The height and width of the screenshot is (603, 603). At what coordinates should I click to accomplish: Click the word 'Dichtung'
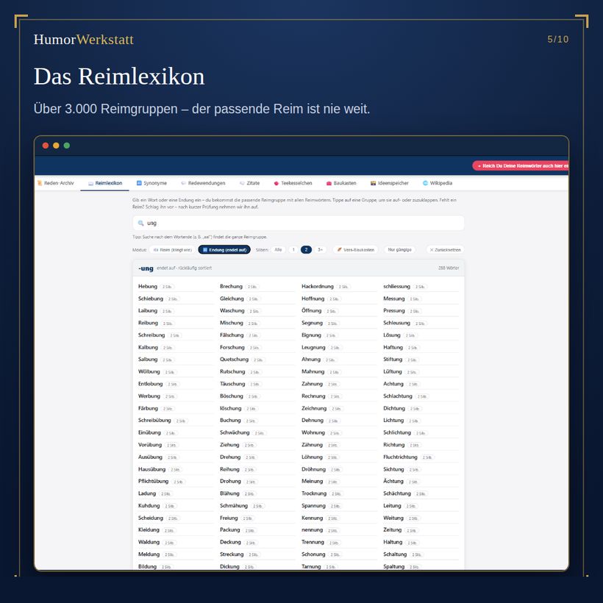pyautogui.click(x=394, y=408)
